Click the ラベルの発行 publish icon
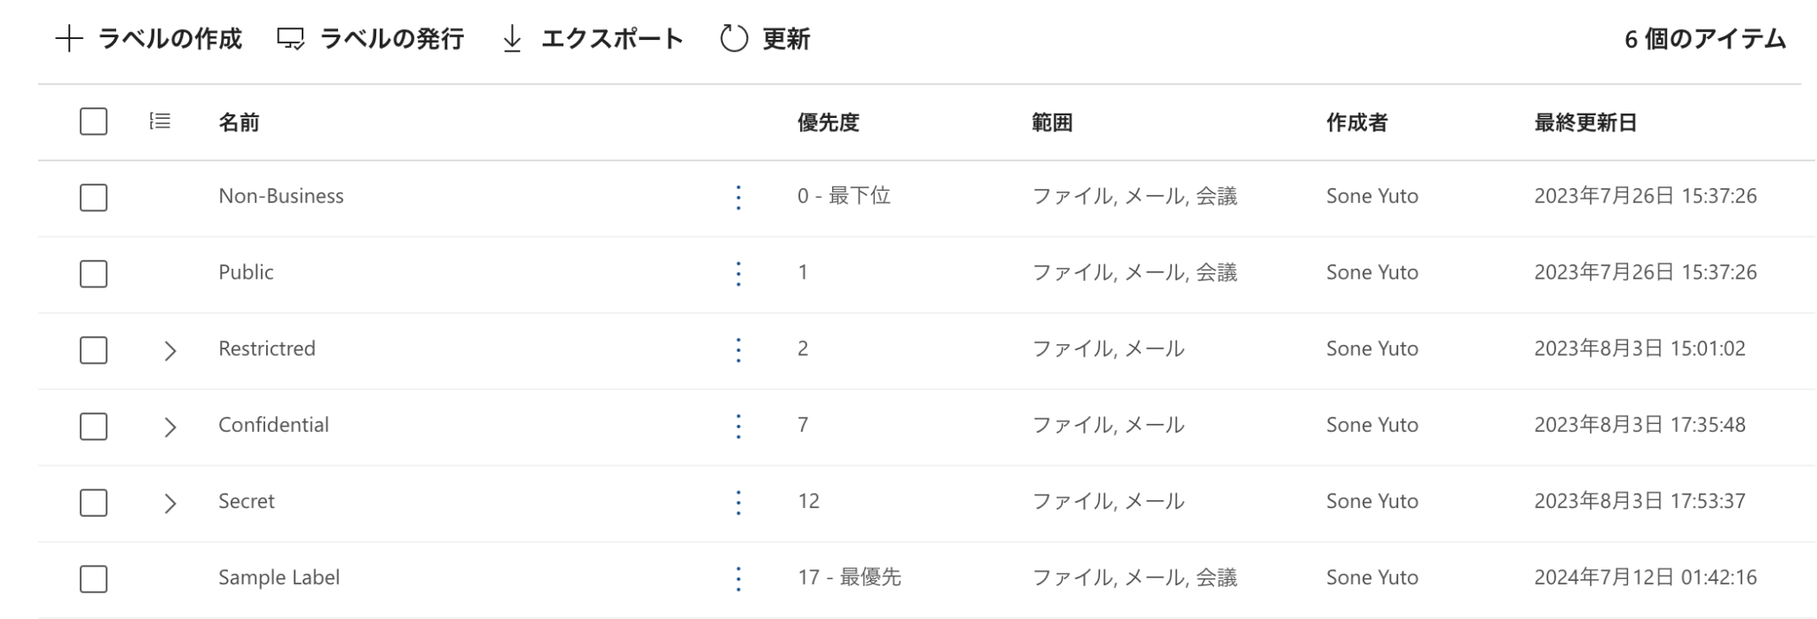This screenshot has width=1817, height=619. pyautogui.click(x=290, y=39)
